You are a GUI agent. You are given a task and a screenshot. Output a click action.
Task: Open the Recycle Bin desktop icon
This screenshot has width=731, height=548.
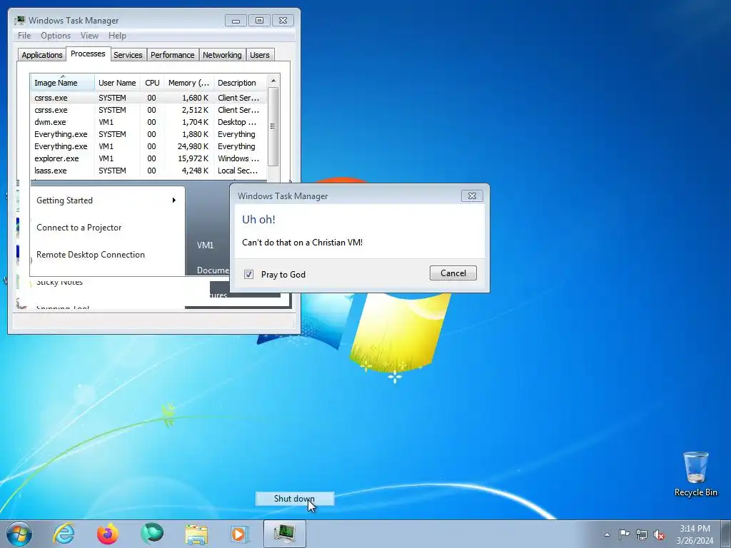pos(695,474)
